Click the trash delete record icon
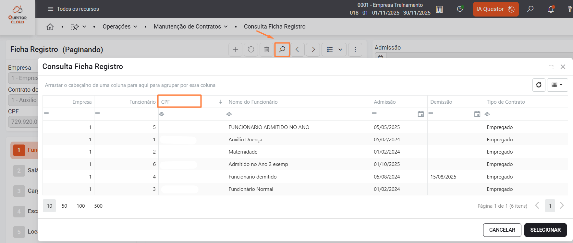Screen dimensions: 573x243 coord(266,50)
